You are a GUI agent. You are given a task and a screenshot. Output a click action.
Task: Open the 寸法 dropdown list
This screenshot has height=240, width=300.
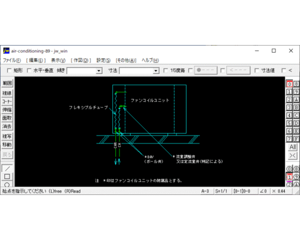(156, 71)
